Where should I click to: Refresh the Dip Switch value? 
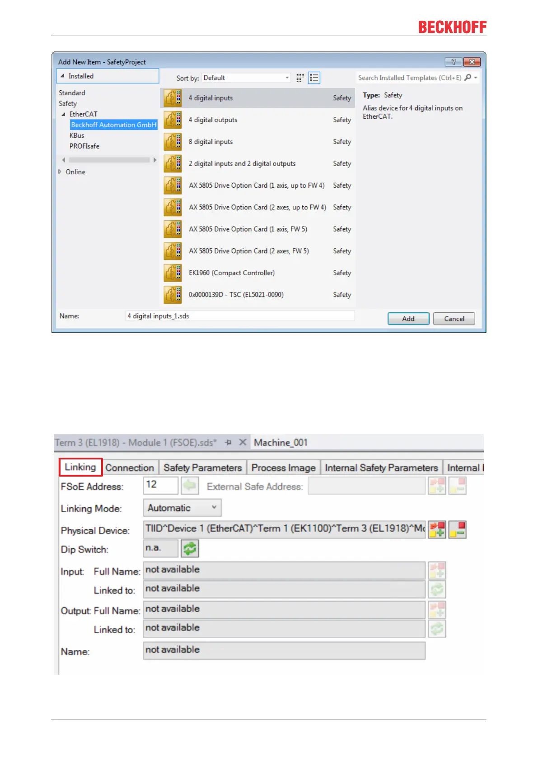(x=190, y=549)
